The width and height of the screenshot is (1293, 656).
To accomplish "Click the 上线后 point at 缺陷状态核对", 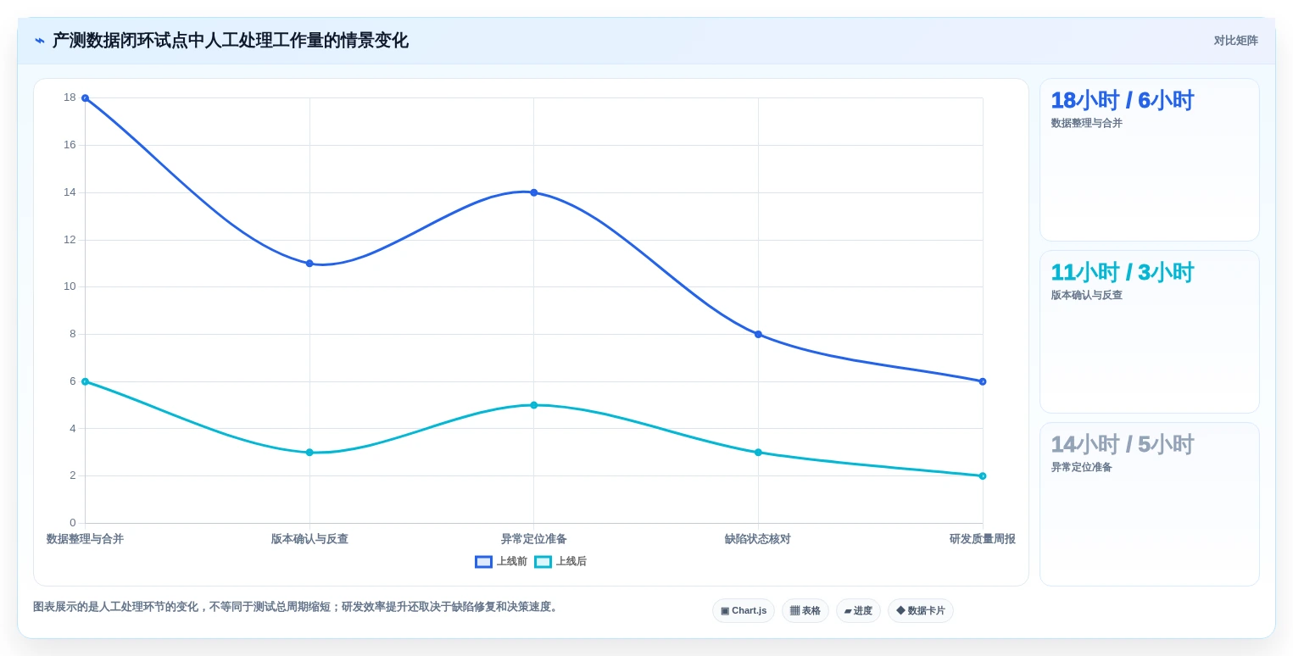I will pos(758,453).
